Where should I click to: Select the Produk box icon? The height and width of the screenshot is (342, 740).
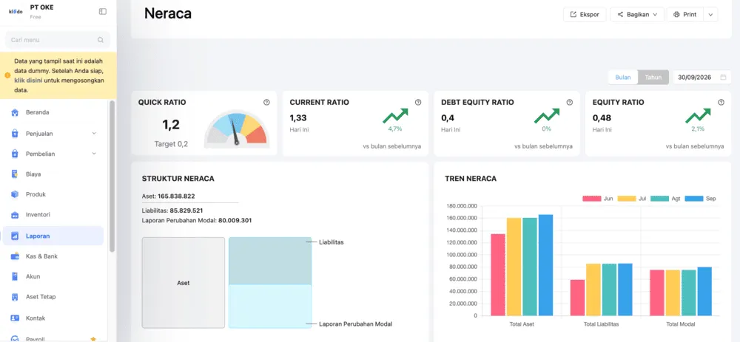(x=15, y=194)
